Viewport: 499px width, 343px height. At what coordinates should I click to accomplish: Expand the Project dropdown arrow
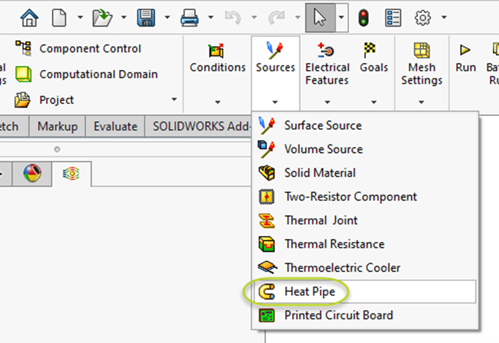click(x=174, y=100)
